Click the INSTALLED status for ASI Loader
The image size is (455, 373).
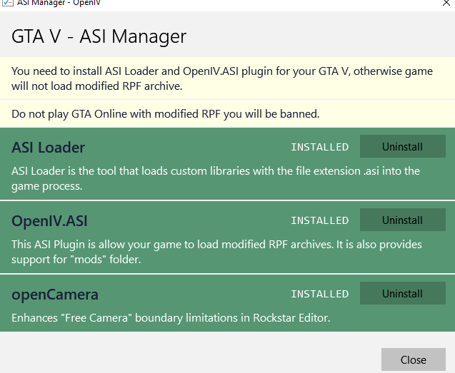coord(319,148)
